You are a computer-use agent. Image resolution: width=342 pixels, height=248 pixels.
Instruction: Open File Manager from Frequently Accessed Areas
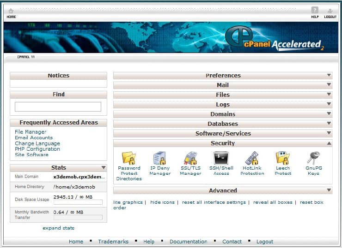31,132
